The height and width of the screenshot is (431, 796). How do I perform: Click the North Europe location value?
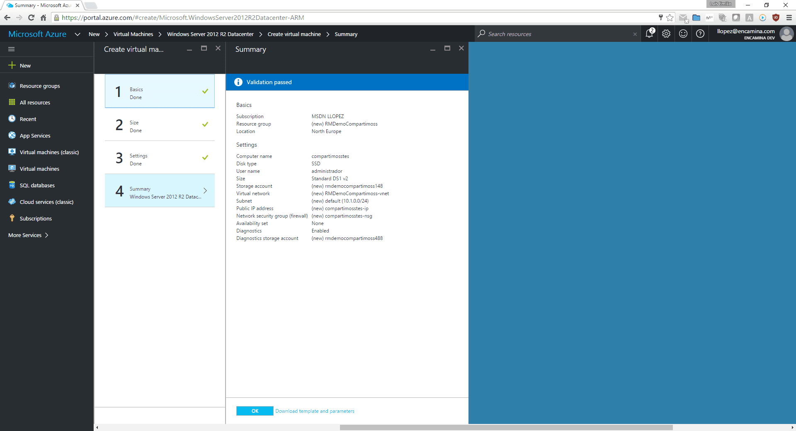326,131
